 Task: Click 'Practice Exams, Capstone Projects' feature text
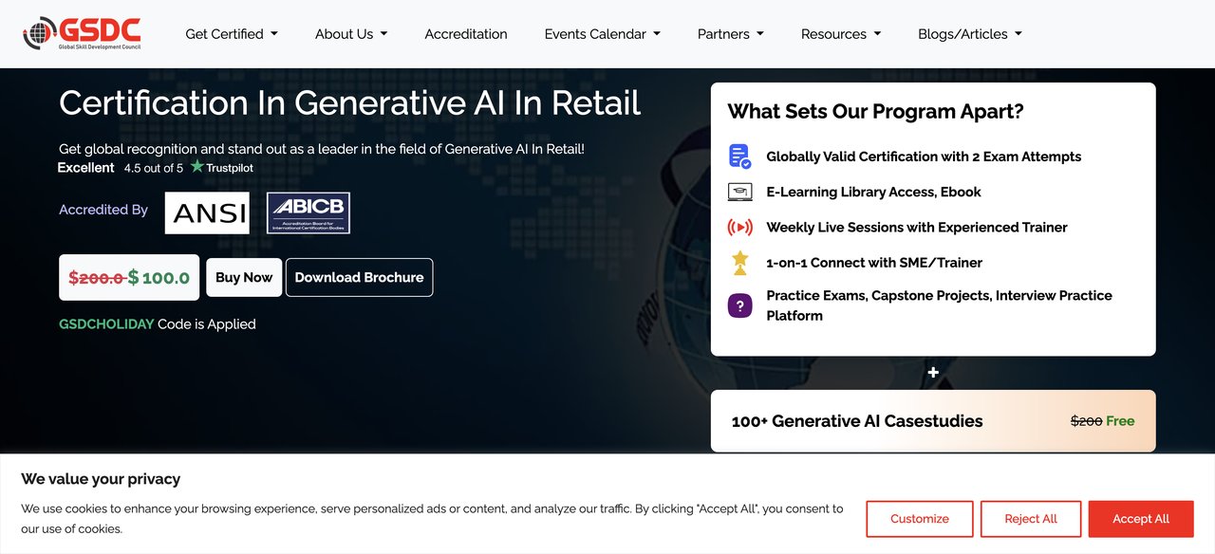point(939,305)
